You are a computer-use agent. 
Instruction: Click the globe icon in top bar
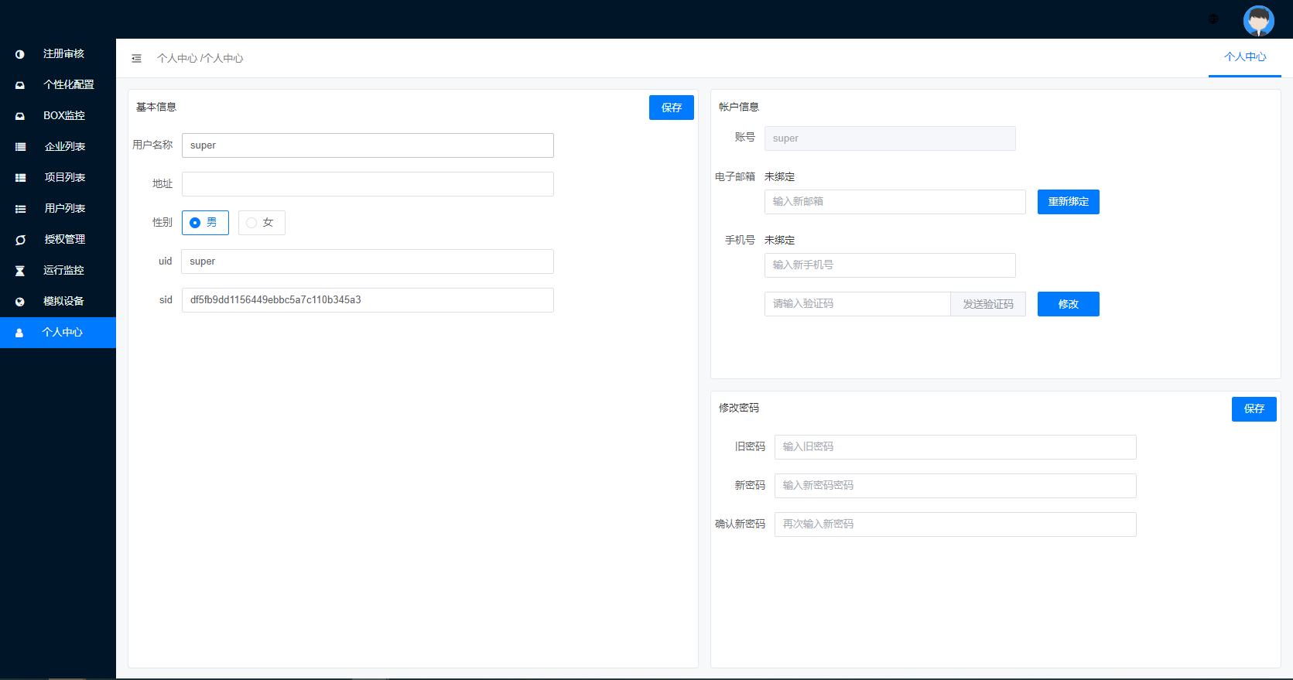tap(1213, 19)
